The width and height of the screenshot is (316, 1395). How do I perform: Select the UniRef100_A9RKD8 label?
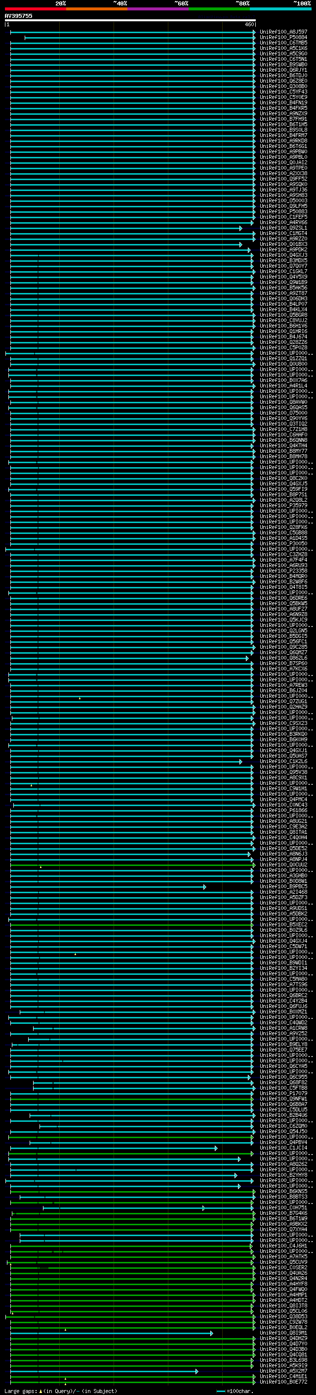(x=283, y=141)
